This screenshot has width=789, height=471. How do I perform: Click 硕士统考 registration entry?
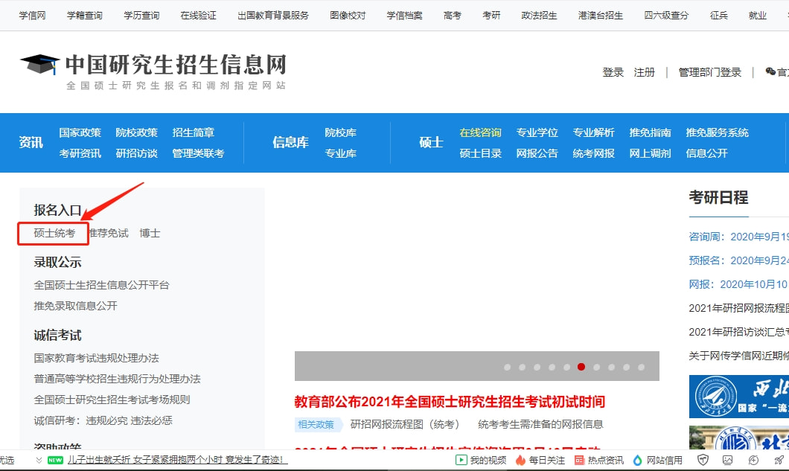(x=54, y=233)
